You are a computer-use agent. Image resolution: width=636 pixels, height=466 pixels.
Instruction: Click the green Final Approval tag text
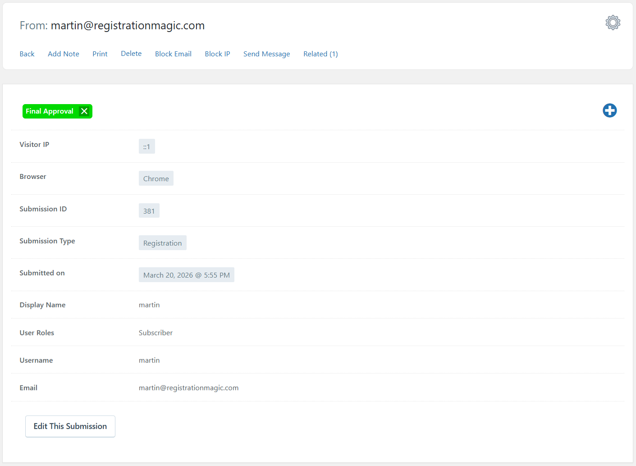[50, 111]
